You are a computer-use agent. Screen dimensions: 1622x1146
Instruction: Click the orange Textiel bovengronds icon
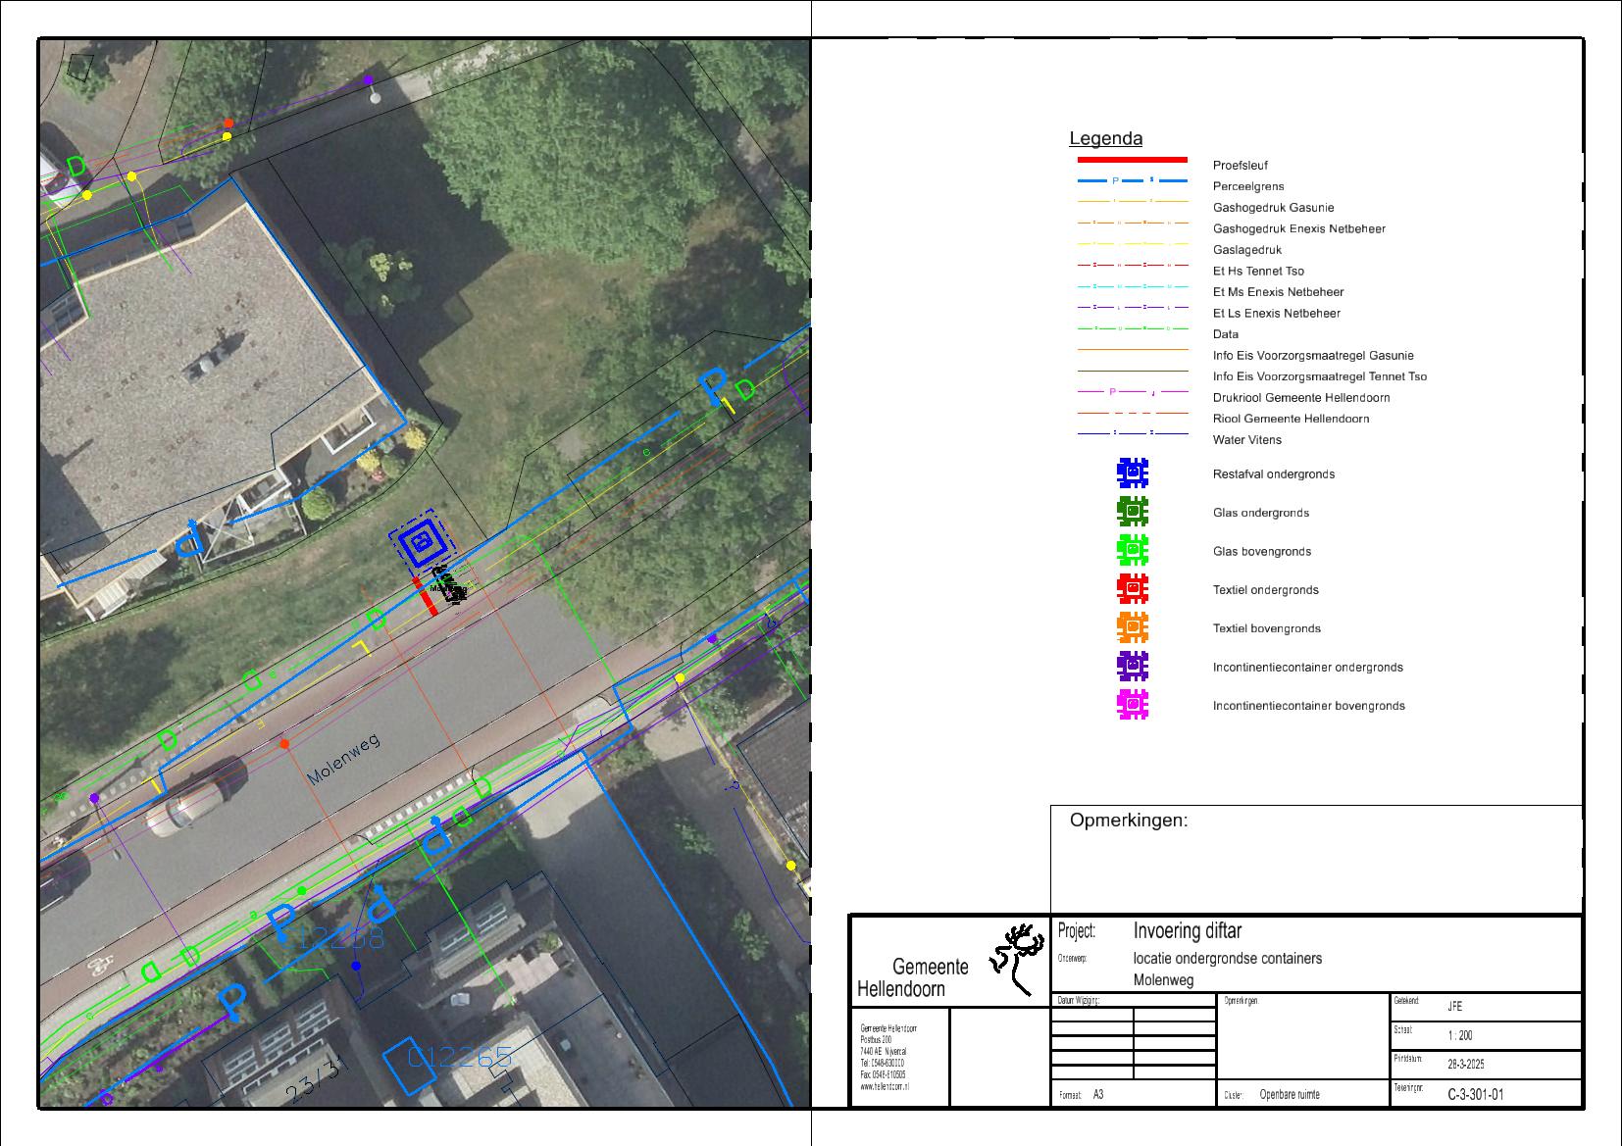point(1132,627)
